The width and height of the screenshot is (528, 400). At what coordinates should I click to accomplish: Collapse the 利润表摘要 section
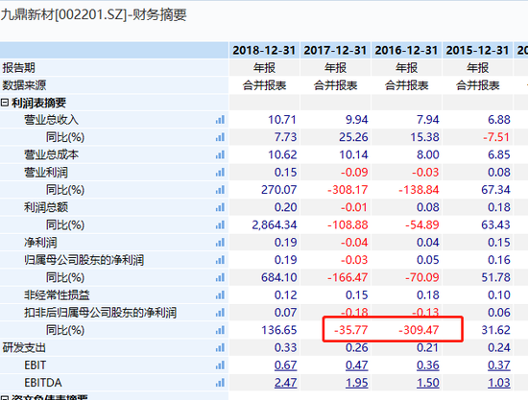coord(5,103)
